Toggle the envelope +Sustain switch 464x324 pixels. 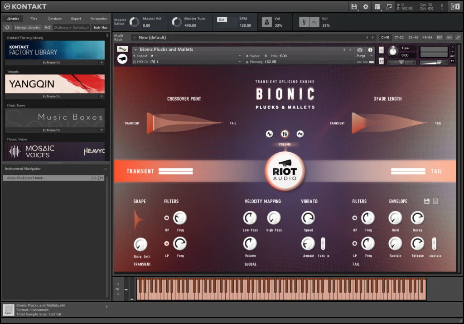[434, 243]
